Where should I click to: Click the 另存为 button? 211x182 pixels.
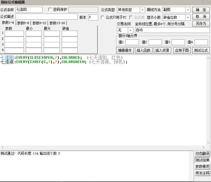tap(201, 24)
